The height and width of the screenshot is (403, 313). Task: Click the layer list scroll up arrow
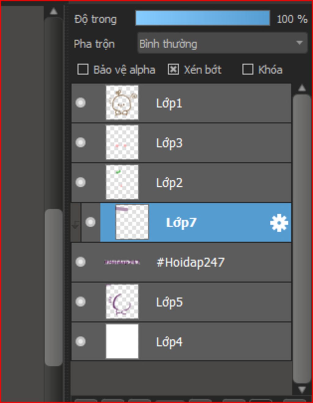[x=302, y=88]
